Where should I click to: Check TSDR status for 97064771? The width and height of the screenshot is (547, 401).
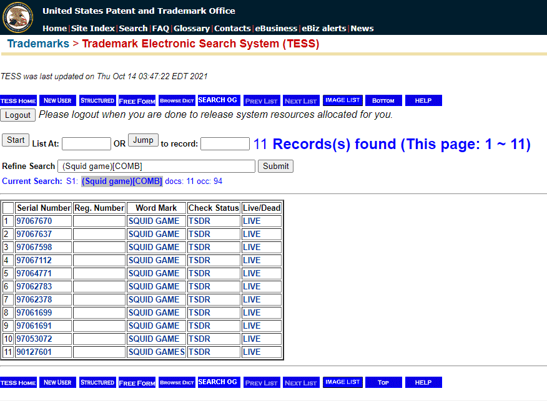pyautogui.click(x=200, y=274)
